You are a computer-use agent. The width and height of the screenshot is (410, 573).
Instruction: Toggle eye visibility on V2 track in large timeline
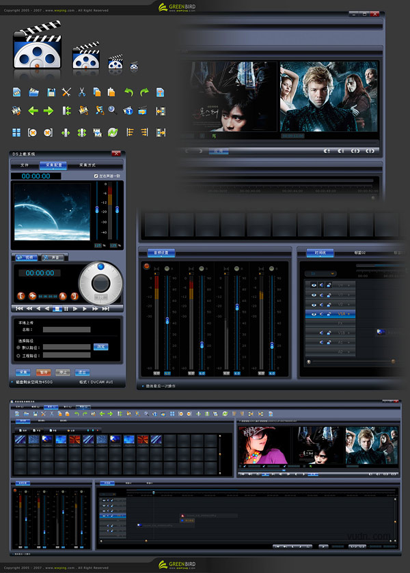point(314,305)
